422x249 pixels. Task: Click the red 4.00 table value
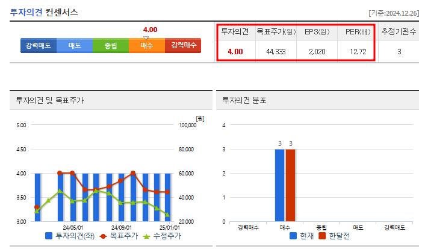tap(235, 51)
